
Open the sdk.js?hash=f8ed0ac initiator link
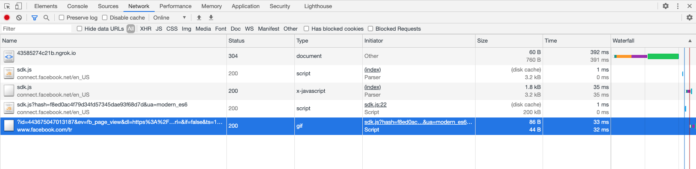coord(418,122)
